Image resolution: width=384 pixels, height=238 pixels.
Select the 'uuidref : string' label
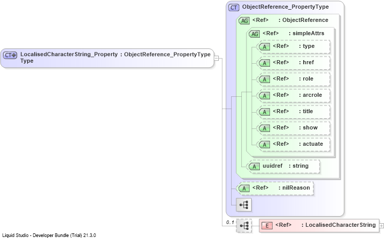point(285,166)
